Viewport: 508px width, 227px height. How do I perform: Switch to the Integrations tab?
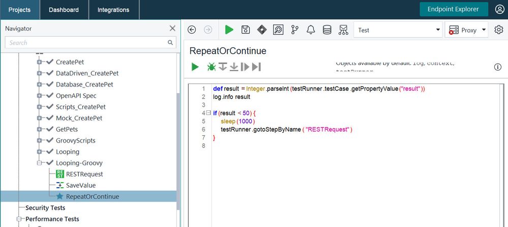coord(113,10)
